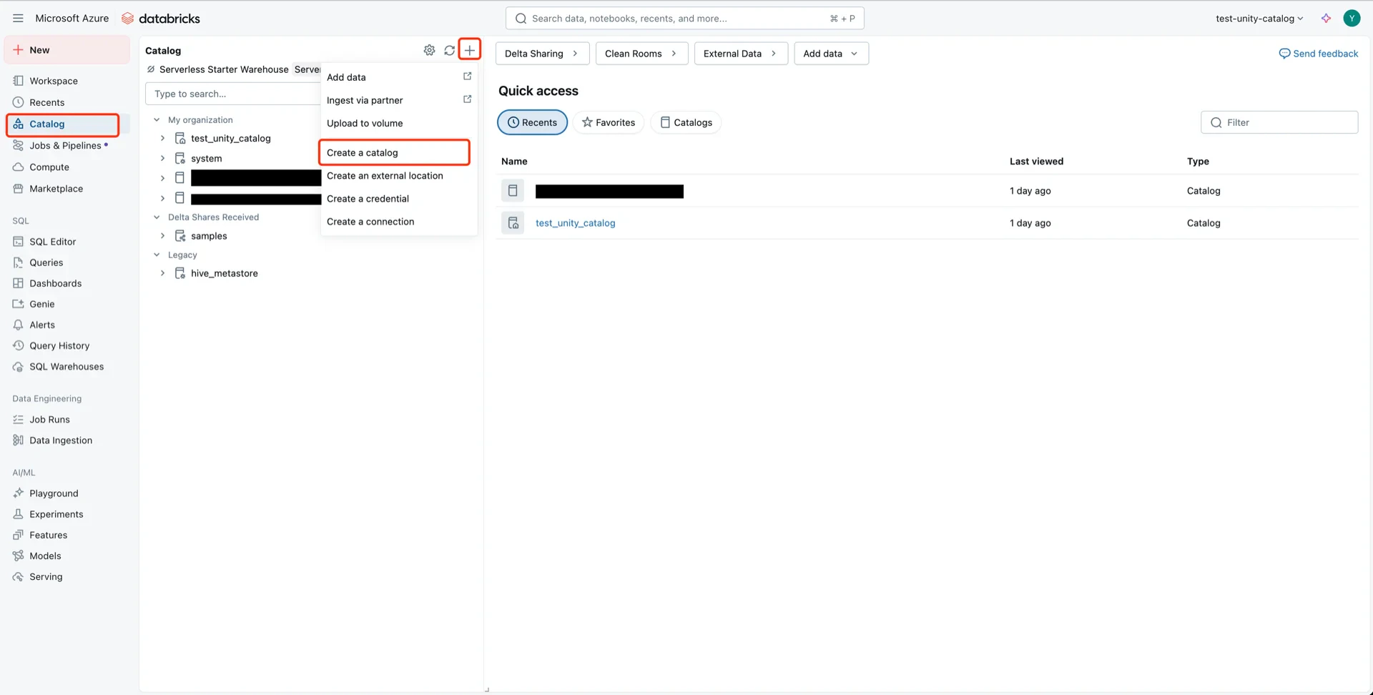Open test-unity-catalog workspace dropdown

[x=1259, y=19]
